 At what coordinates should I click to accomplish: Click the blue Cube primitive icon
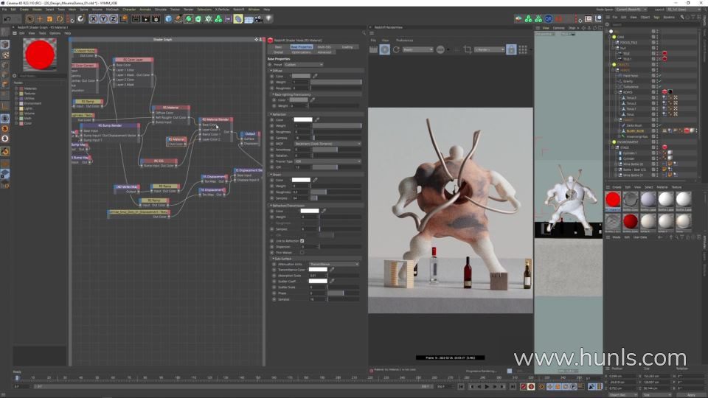click(x=168, y=19)
